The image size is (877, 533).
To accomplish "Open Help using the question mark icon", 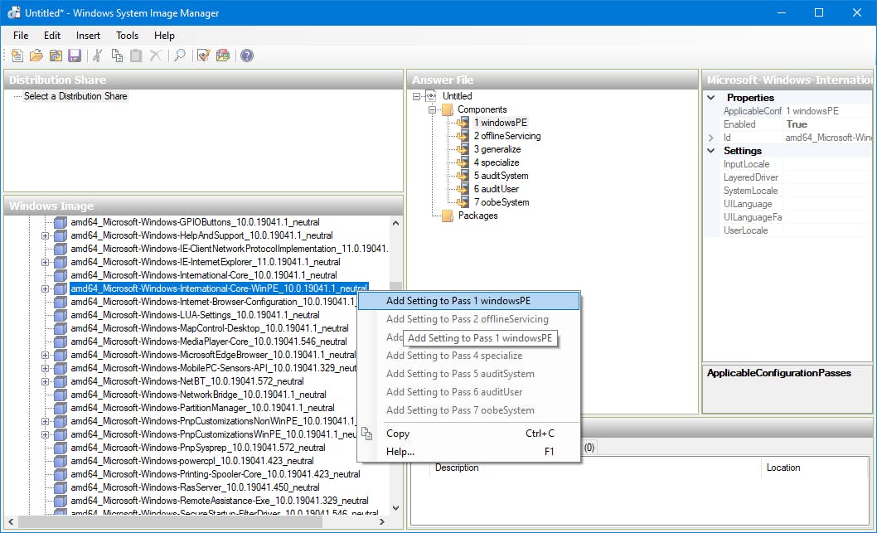I will click(x=246, y=56).
